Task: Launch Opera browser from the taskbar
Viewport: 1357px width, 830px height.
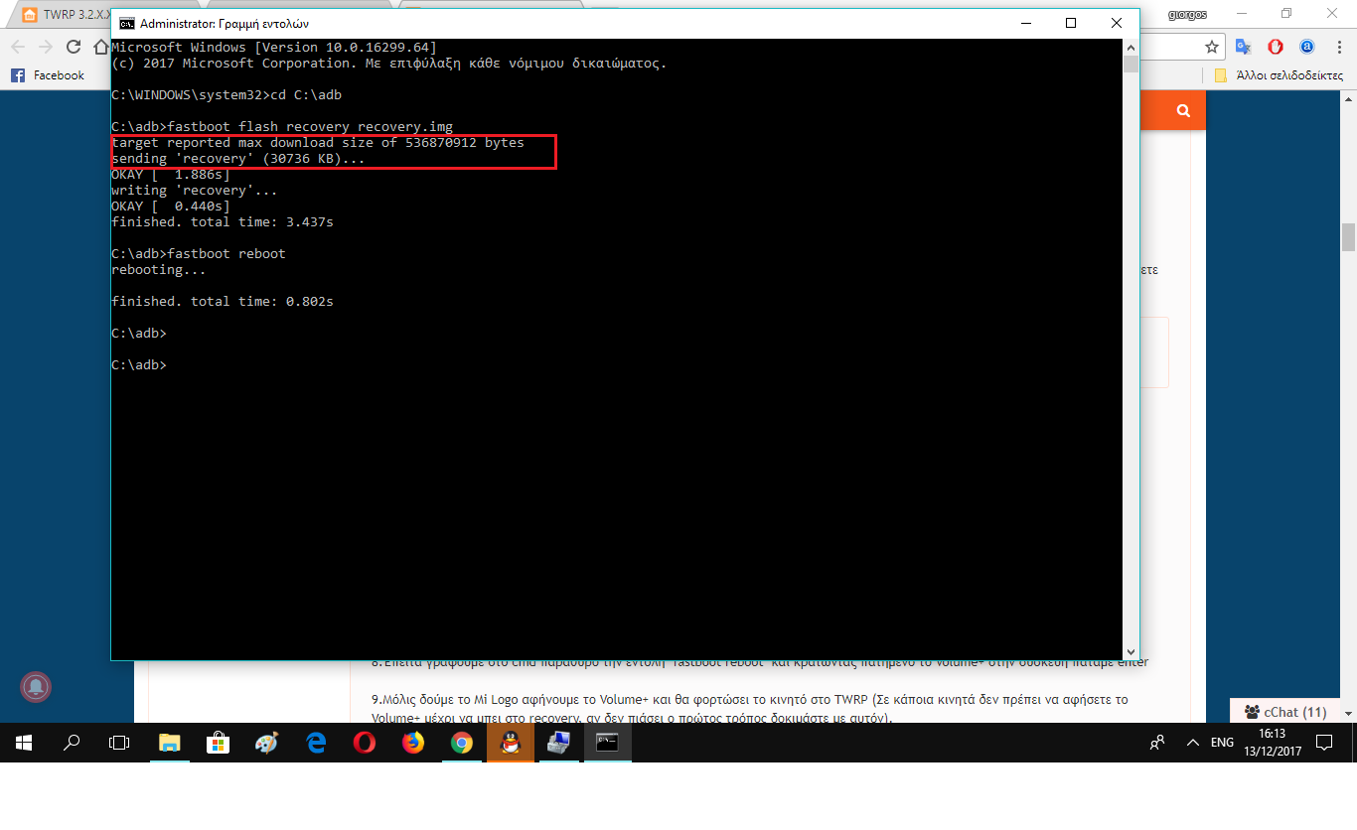Action: pos(365,742)
